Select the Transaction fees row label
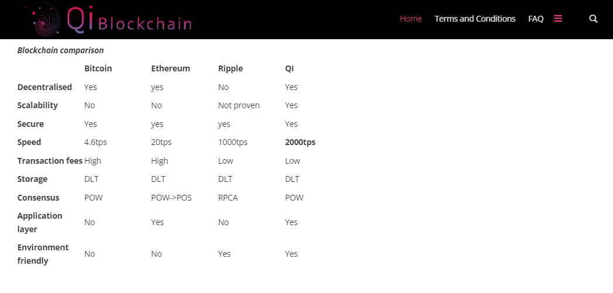613x293 pixels. (x=50, y=161)
